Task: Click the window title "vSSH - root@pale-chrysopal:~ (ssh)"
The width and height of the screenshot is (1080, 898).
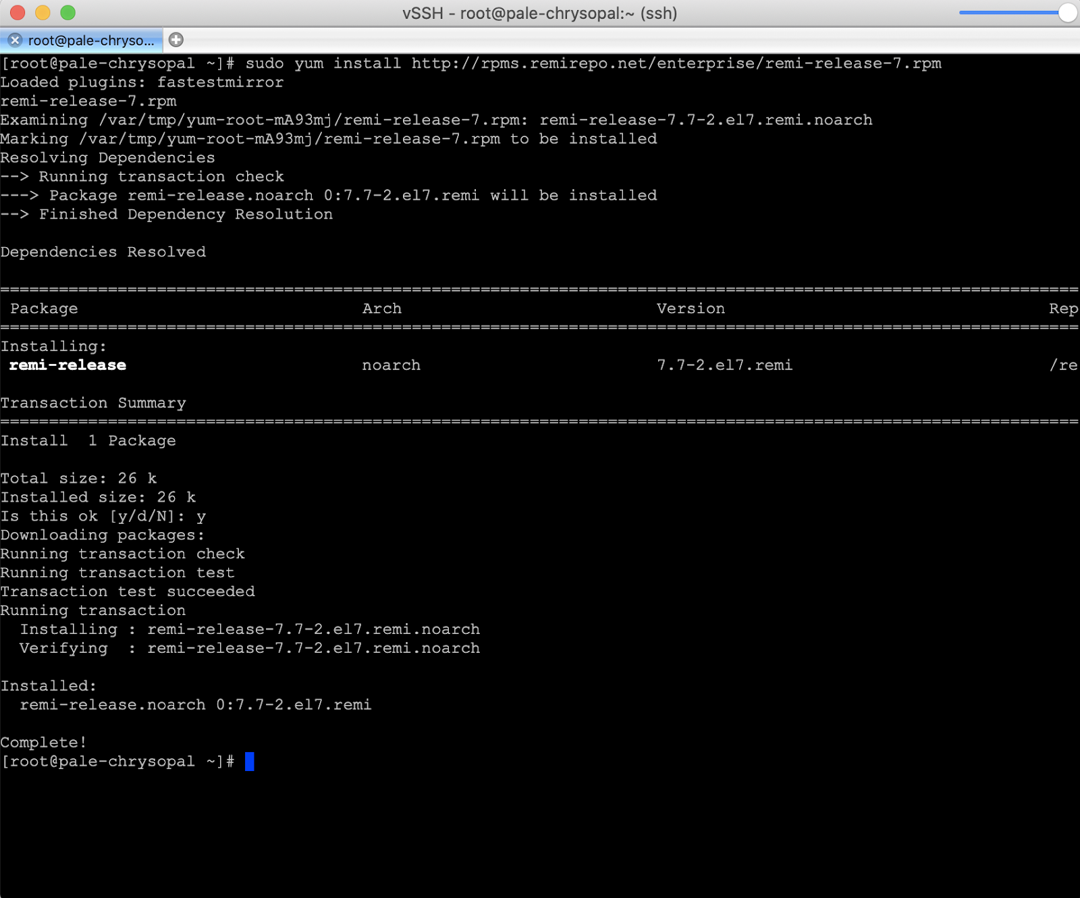Action: tap(540, 13)
